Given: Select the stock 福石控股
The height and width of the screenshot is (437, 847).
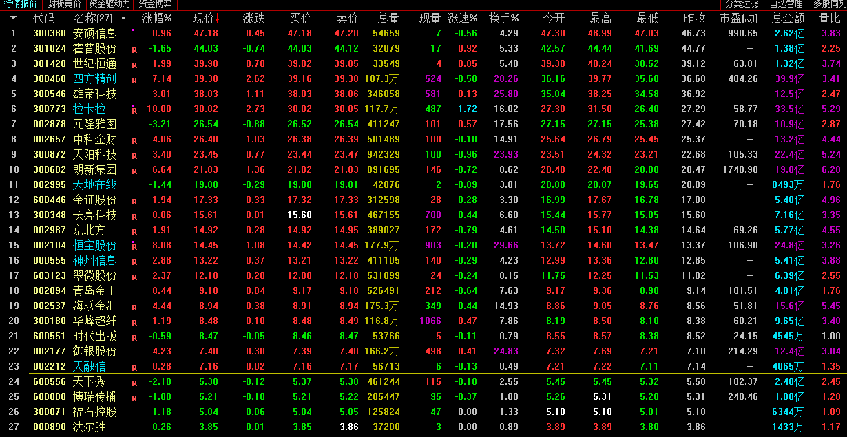Looking at the screenshot, I should point(95,412).
